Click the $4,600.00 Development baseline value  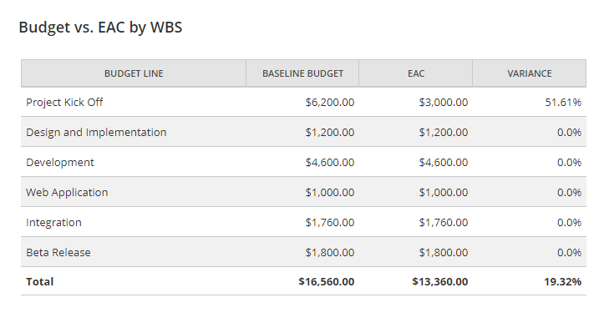coord(330,163)
